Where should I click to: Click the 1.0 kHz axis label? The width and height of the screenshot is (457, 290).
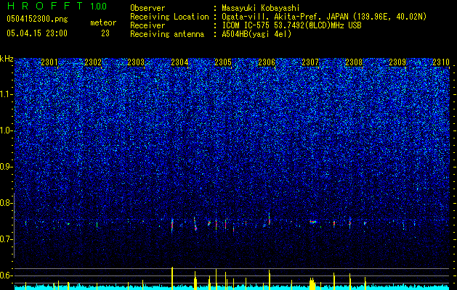pos(7,130)
